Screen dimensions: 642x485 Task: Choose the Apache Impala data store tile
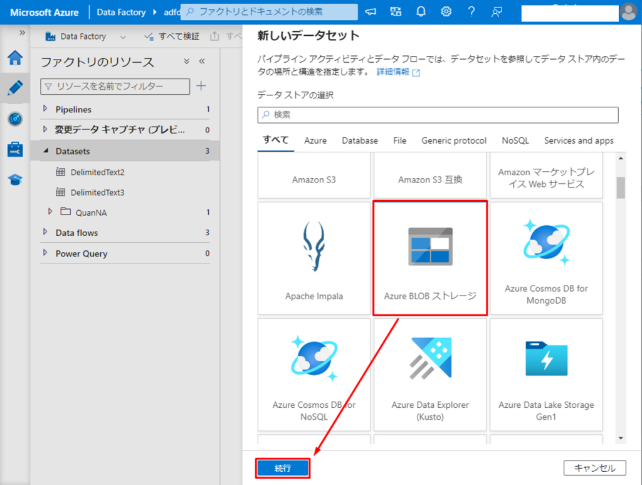[x=313, y=258]
